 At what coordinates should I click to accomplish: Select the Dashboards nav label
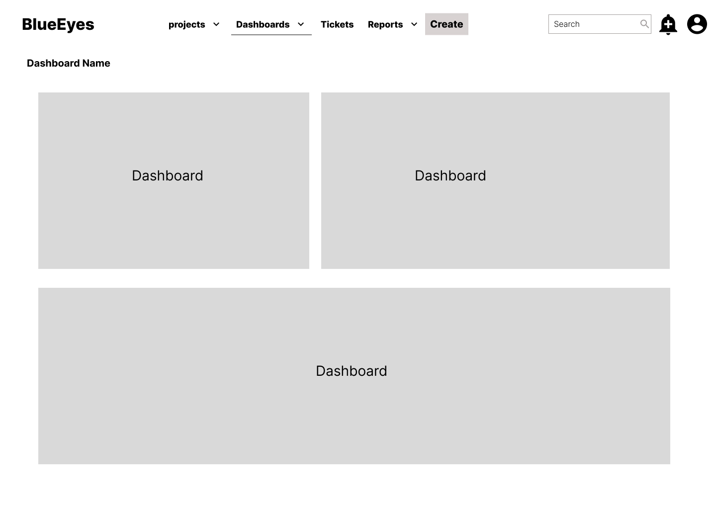pos(263,24)
